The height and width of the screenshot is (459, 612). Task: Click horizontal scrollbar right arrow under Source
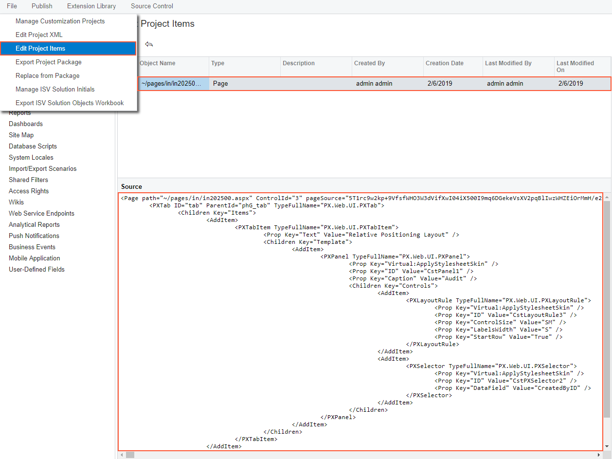(599, 455)
